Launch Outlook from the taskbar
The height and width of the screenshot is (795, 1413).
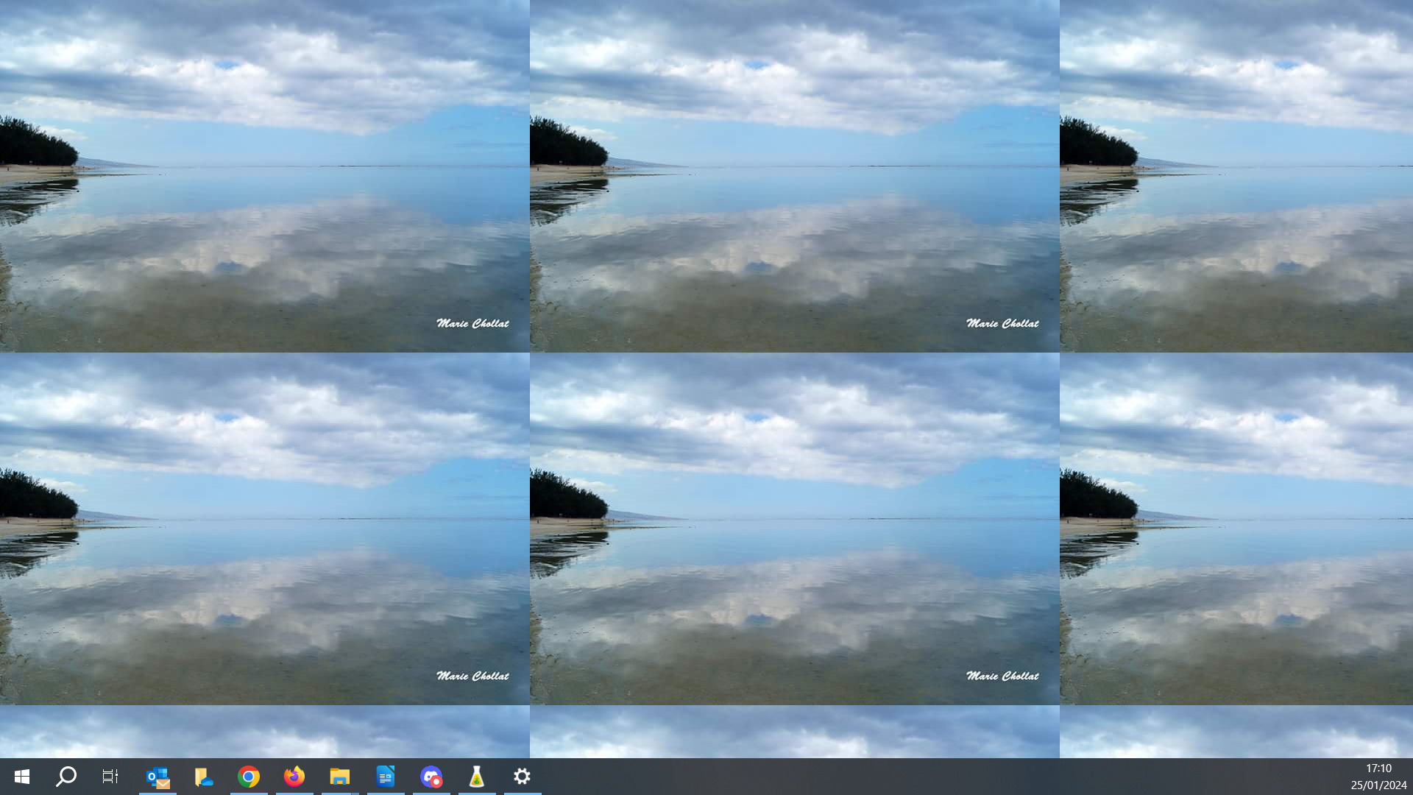[157, 777]
